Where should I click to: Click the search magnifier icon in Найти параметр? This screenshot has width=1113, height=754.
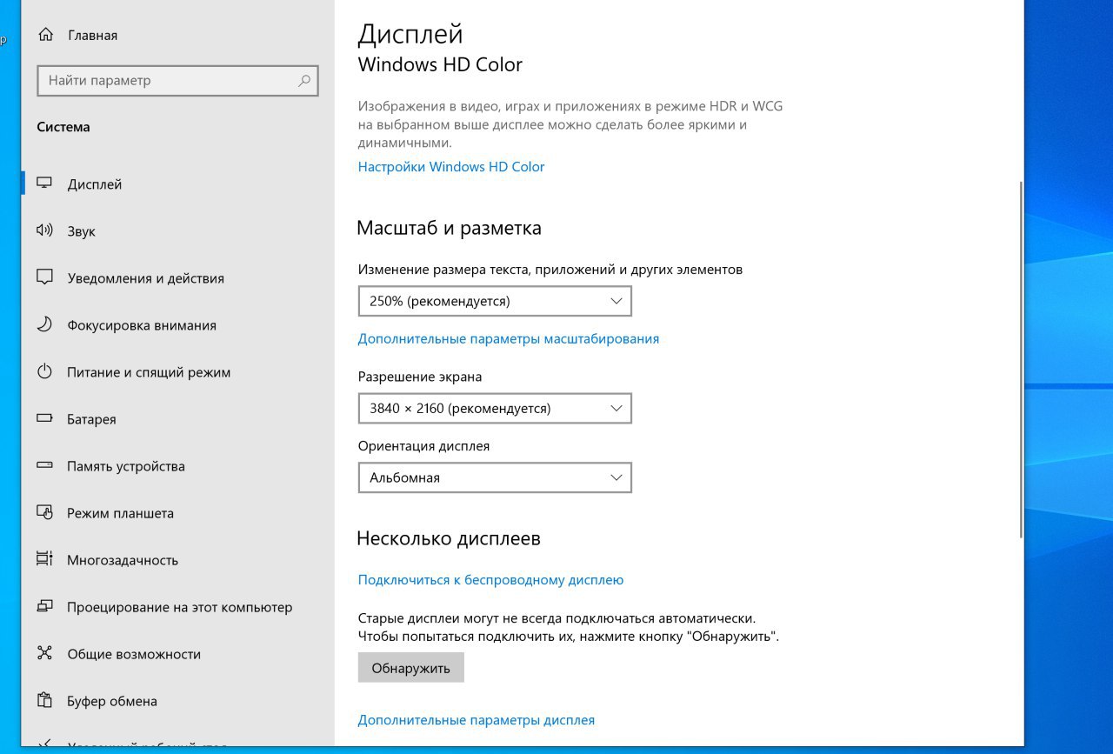[304, 80]
